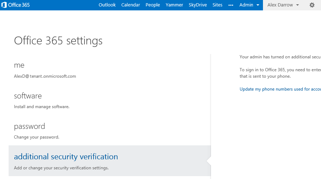The width and height of the screenshot is (321, 179).
Task: Click the AlexD@tenant.onmicrosoft.com email text
Action: pos(45,76)
